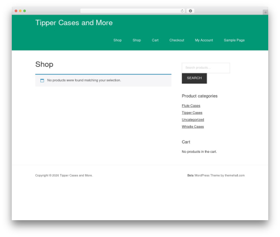Click the round icon right of the address bar
280x237 pixels.
coord(190,11)
